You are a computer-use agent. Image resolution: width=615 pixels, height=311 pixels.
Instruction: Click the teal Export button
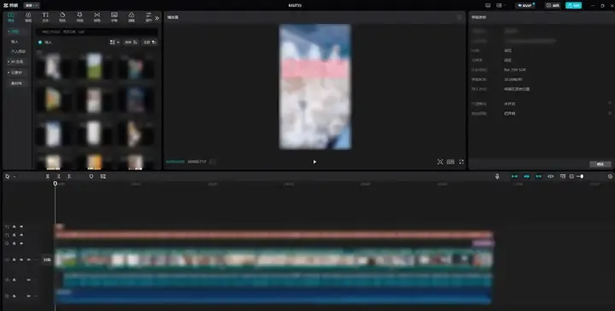tap(573, 5)
